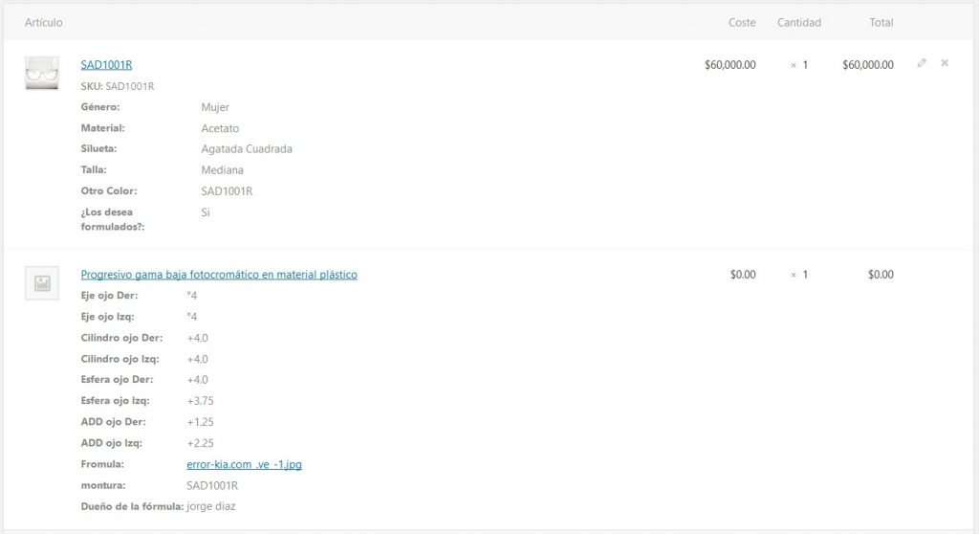Click the pencil edit icon for SAD1001R
979x534 pixels.
pos(922,63)
